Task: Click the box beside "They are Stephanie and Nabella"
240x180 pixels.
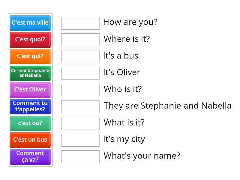Action: [x=80, y=106]
